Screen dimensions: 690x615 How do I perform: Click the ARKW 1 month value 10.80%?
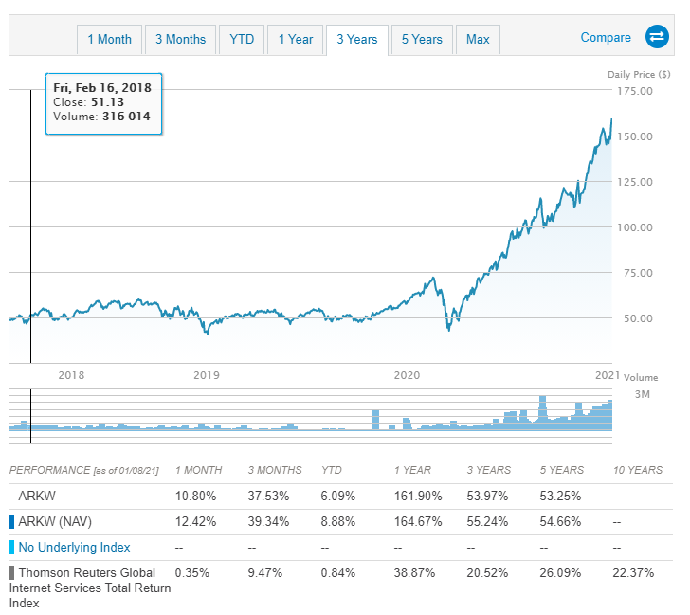click(x=195, y=497)
